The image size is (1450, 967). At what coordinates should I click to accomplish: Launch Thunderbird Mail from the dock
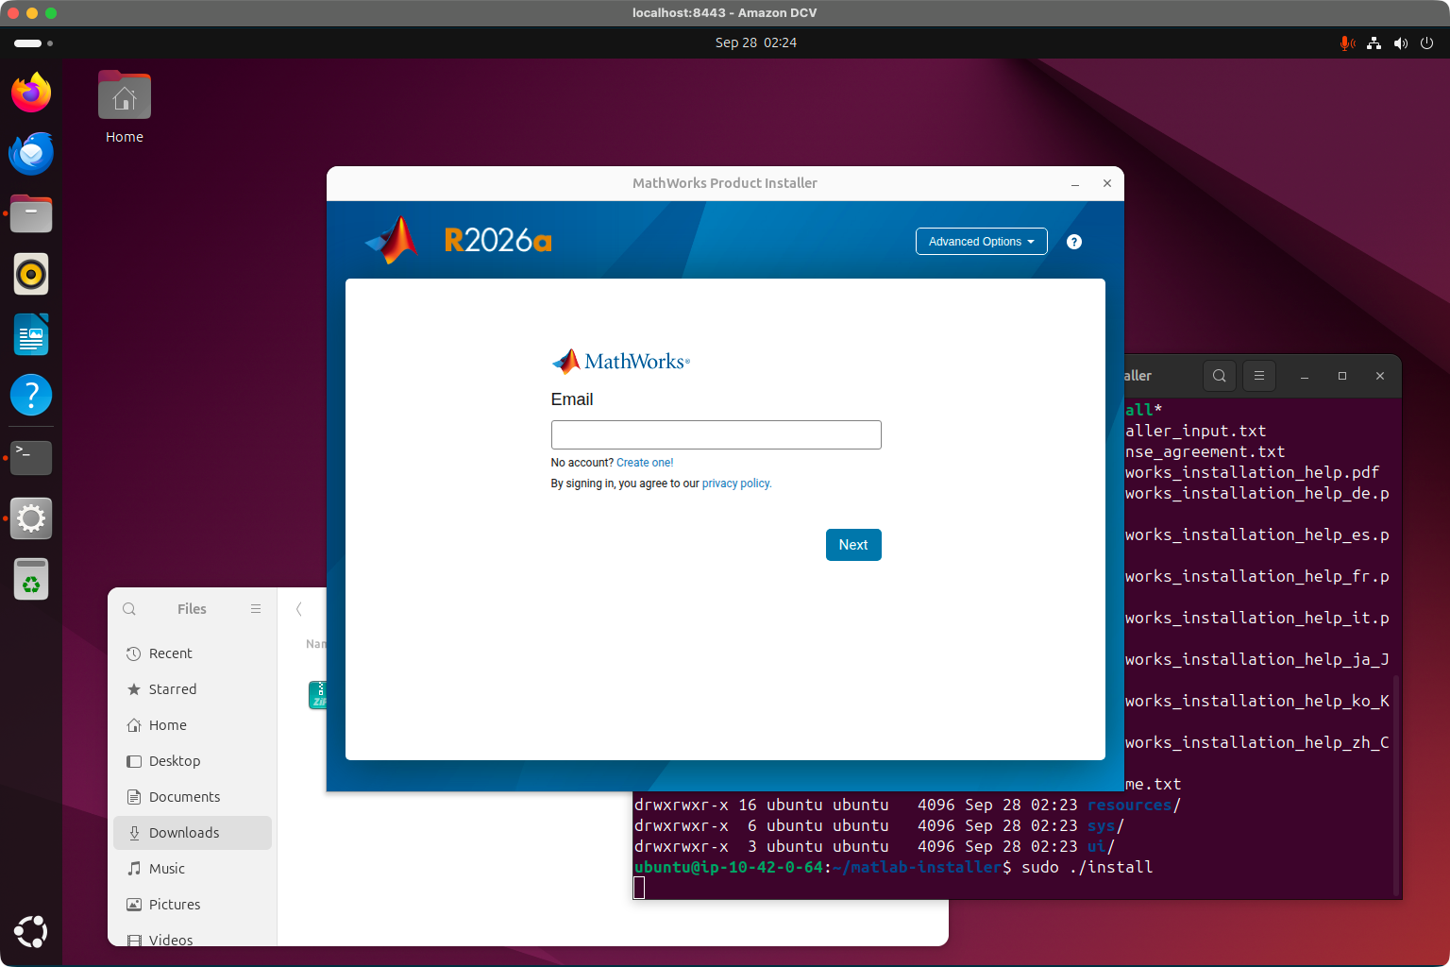31,153
